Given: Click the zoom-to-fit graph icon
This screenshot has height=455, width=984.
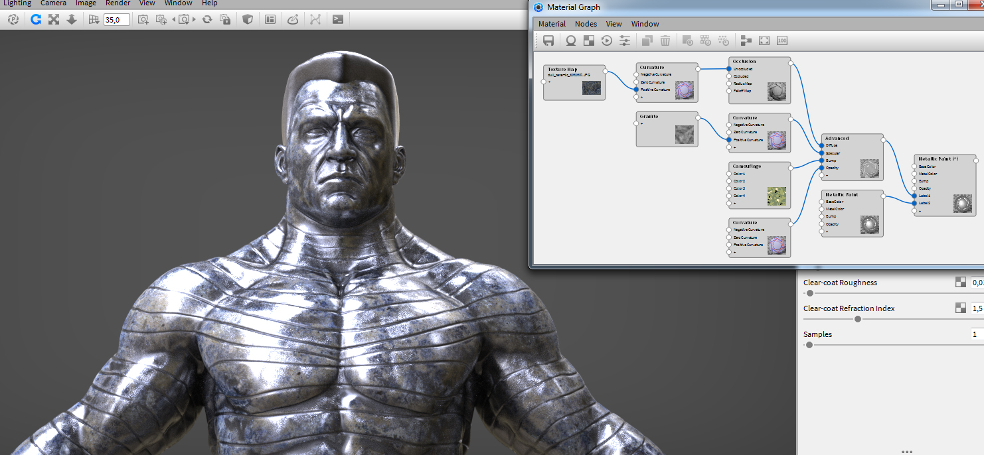Looking at the screenshot, I should [764, 40].
